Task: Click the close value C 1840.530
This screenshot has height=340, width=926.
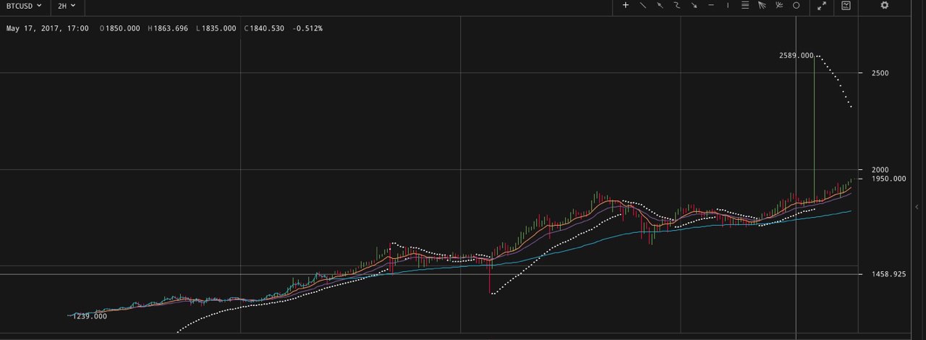Action: [x=264, y=28]
